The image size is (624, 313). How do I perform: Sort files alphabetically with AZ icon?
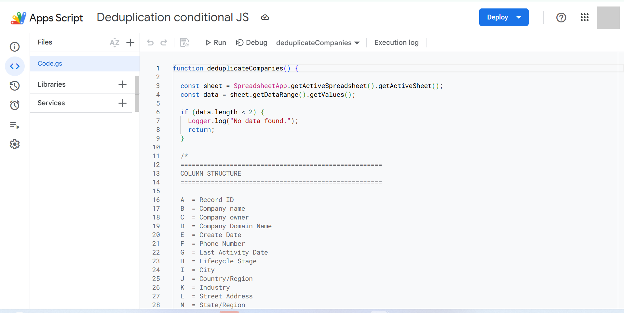pos(115,43)
